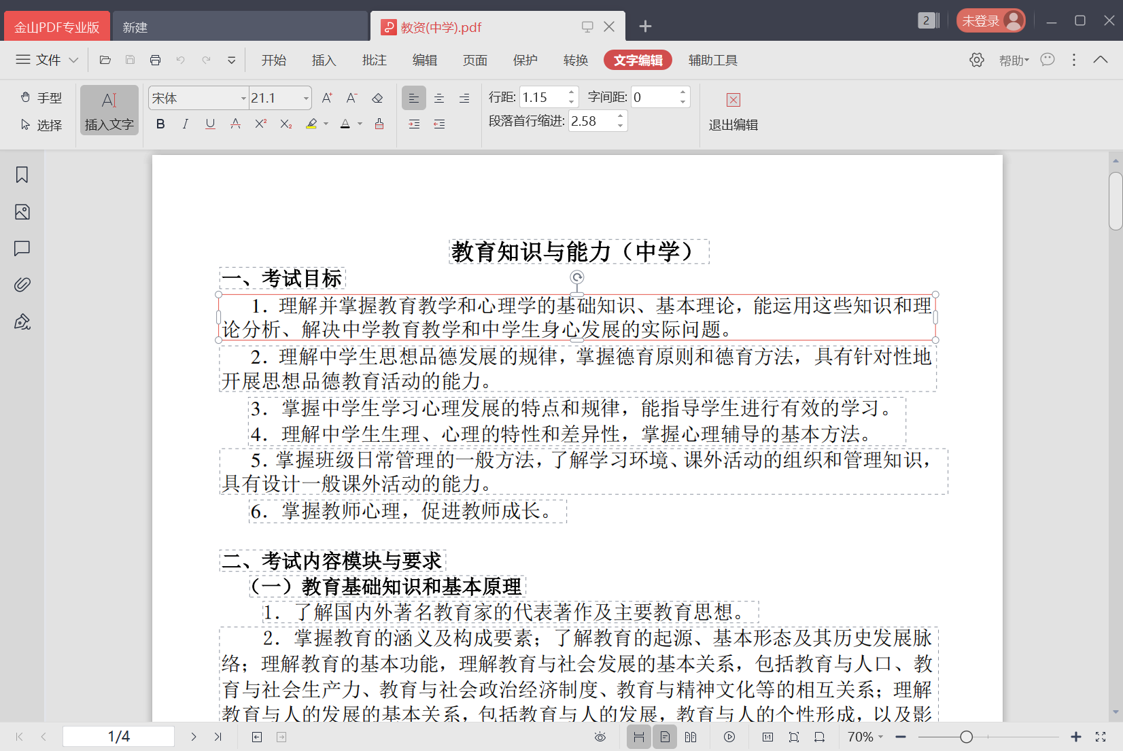The width and height of the screenshot is (1123, 751).
Task: Open the file folder icon in quick toolbar
Action: click(x=105, y=60)
